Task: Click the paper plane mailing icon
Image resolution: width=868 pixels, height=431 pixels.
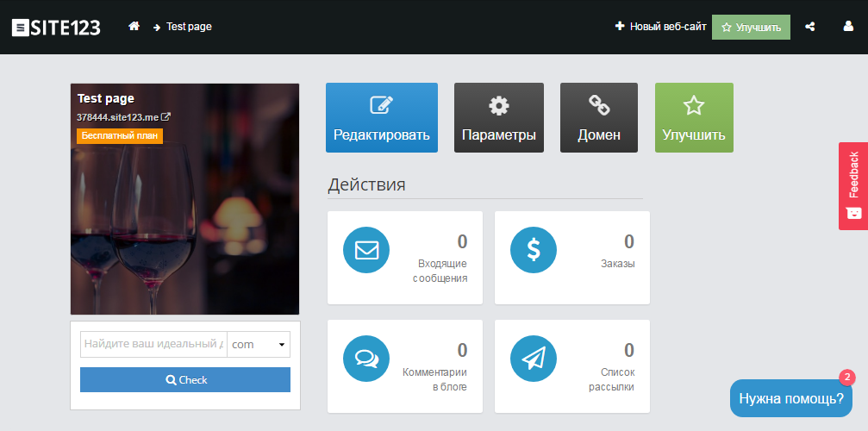Action: pos(534,359)
